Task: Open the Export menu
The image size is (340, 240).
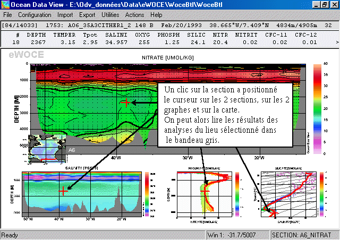Action: click(87, 15)
